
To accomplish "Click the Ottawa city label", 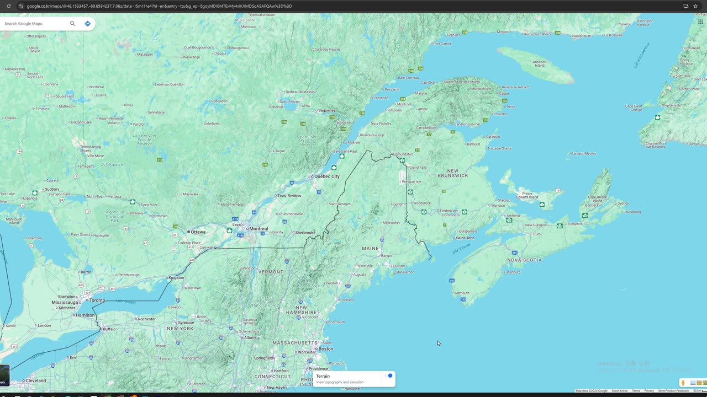I will click(x=198, y=232).
